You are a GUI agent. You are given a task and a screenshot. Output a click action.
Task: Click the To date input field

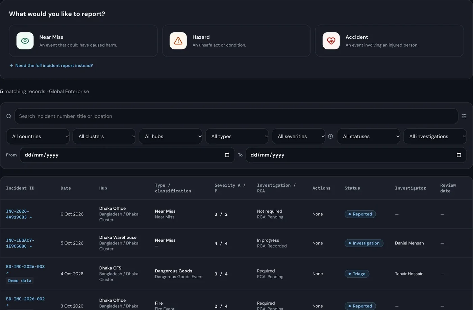tap(356, 155)
